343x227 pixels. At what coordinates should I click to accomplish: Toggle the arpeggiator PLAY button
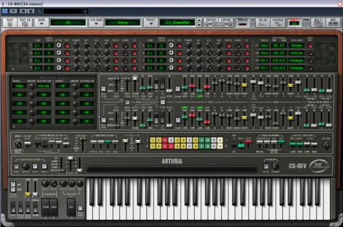click(x=35, y=166)
